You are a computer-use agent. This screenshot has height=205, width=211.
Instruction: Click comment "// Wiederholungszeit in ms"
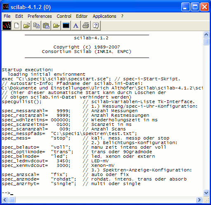(x=120, y=120)
